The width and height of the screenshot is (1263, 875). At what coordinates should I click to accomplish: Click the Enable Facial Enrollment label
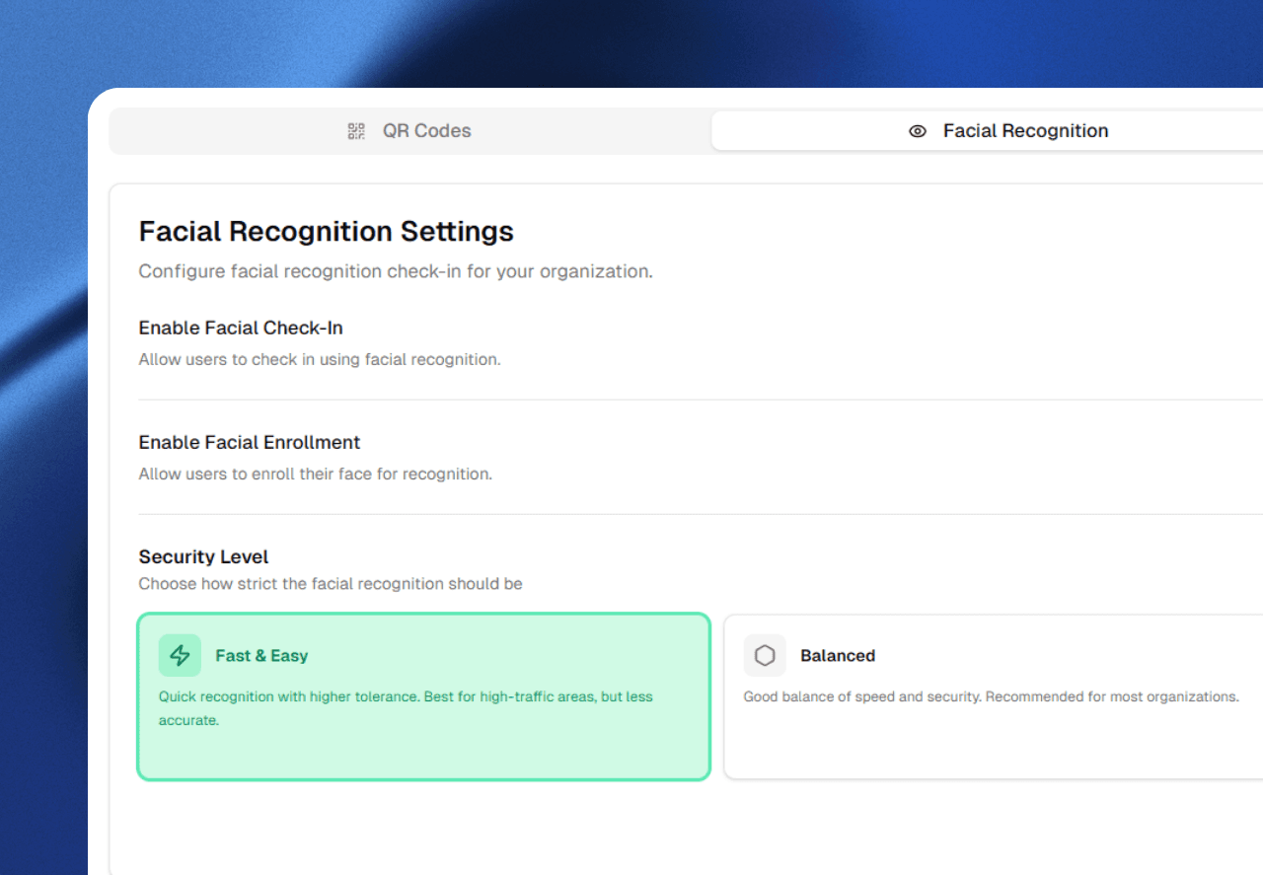pyautogui.click(x=250, y=442)
